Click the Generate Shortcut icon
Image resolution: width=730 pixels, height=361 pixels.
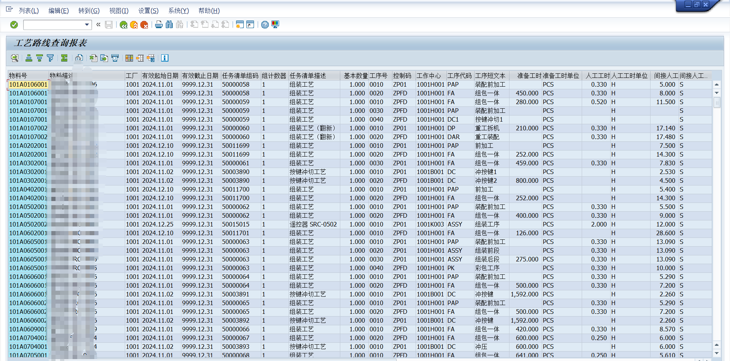tap(250, 25)
